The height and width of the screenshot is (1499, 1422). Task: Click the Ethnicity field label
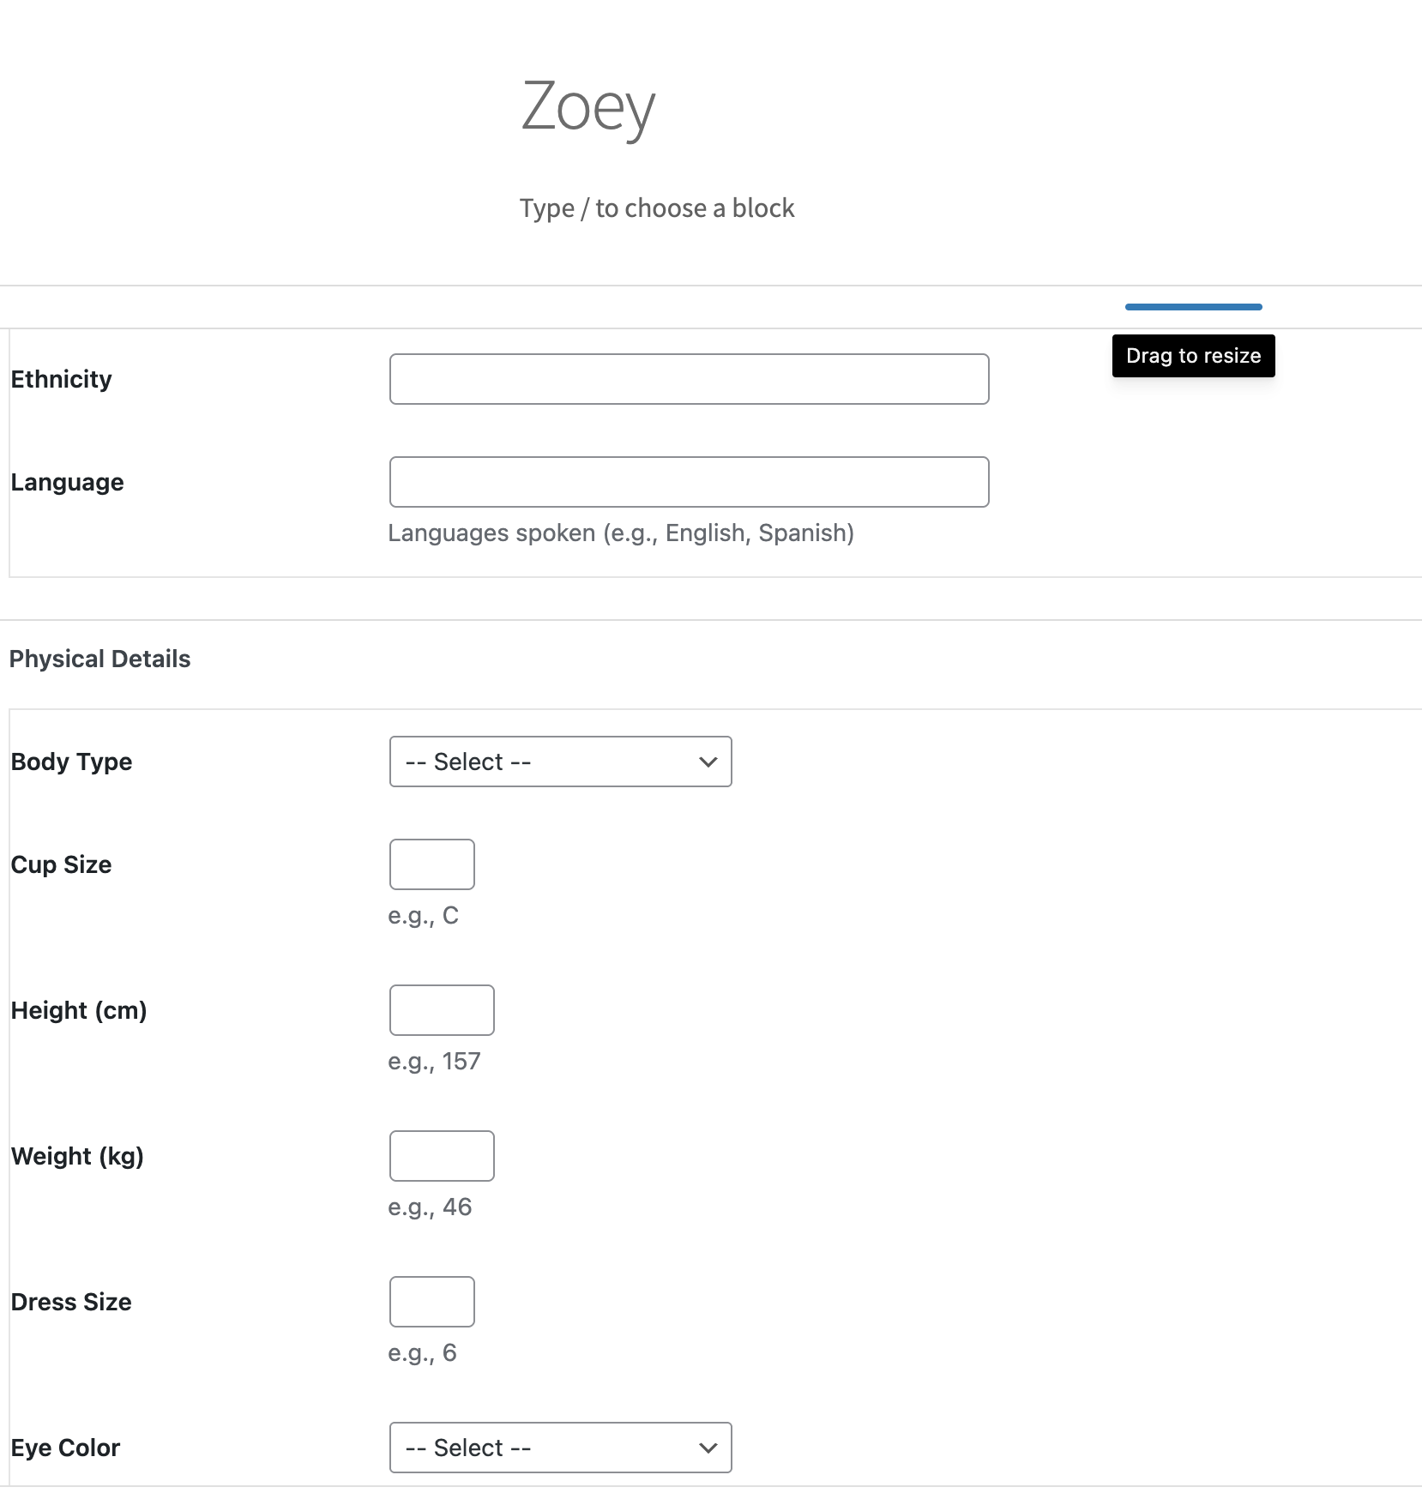pyautogui.click(x=61, y=378)
